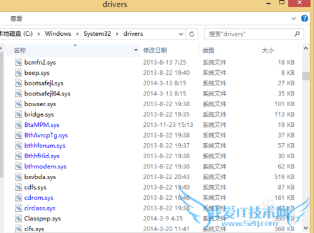
Task: Click the file list scrollbar up arrow
Action: [x=306, y=48]
